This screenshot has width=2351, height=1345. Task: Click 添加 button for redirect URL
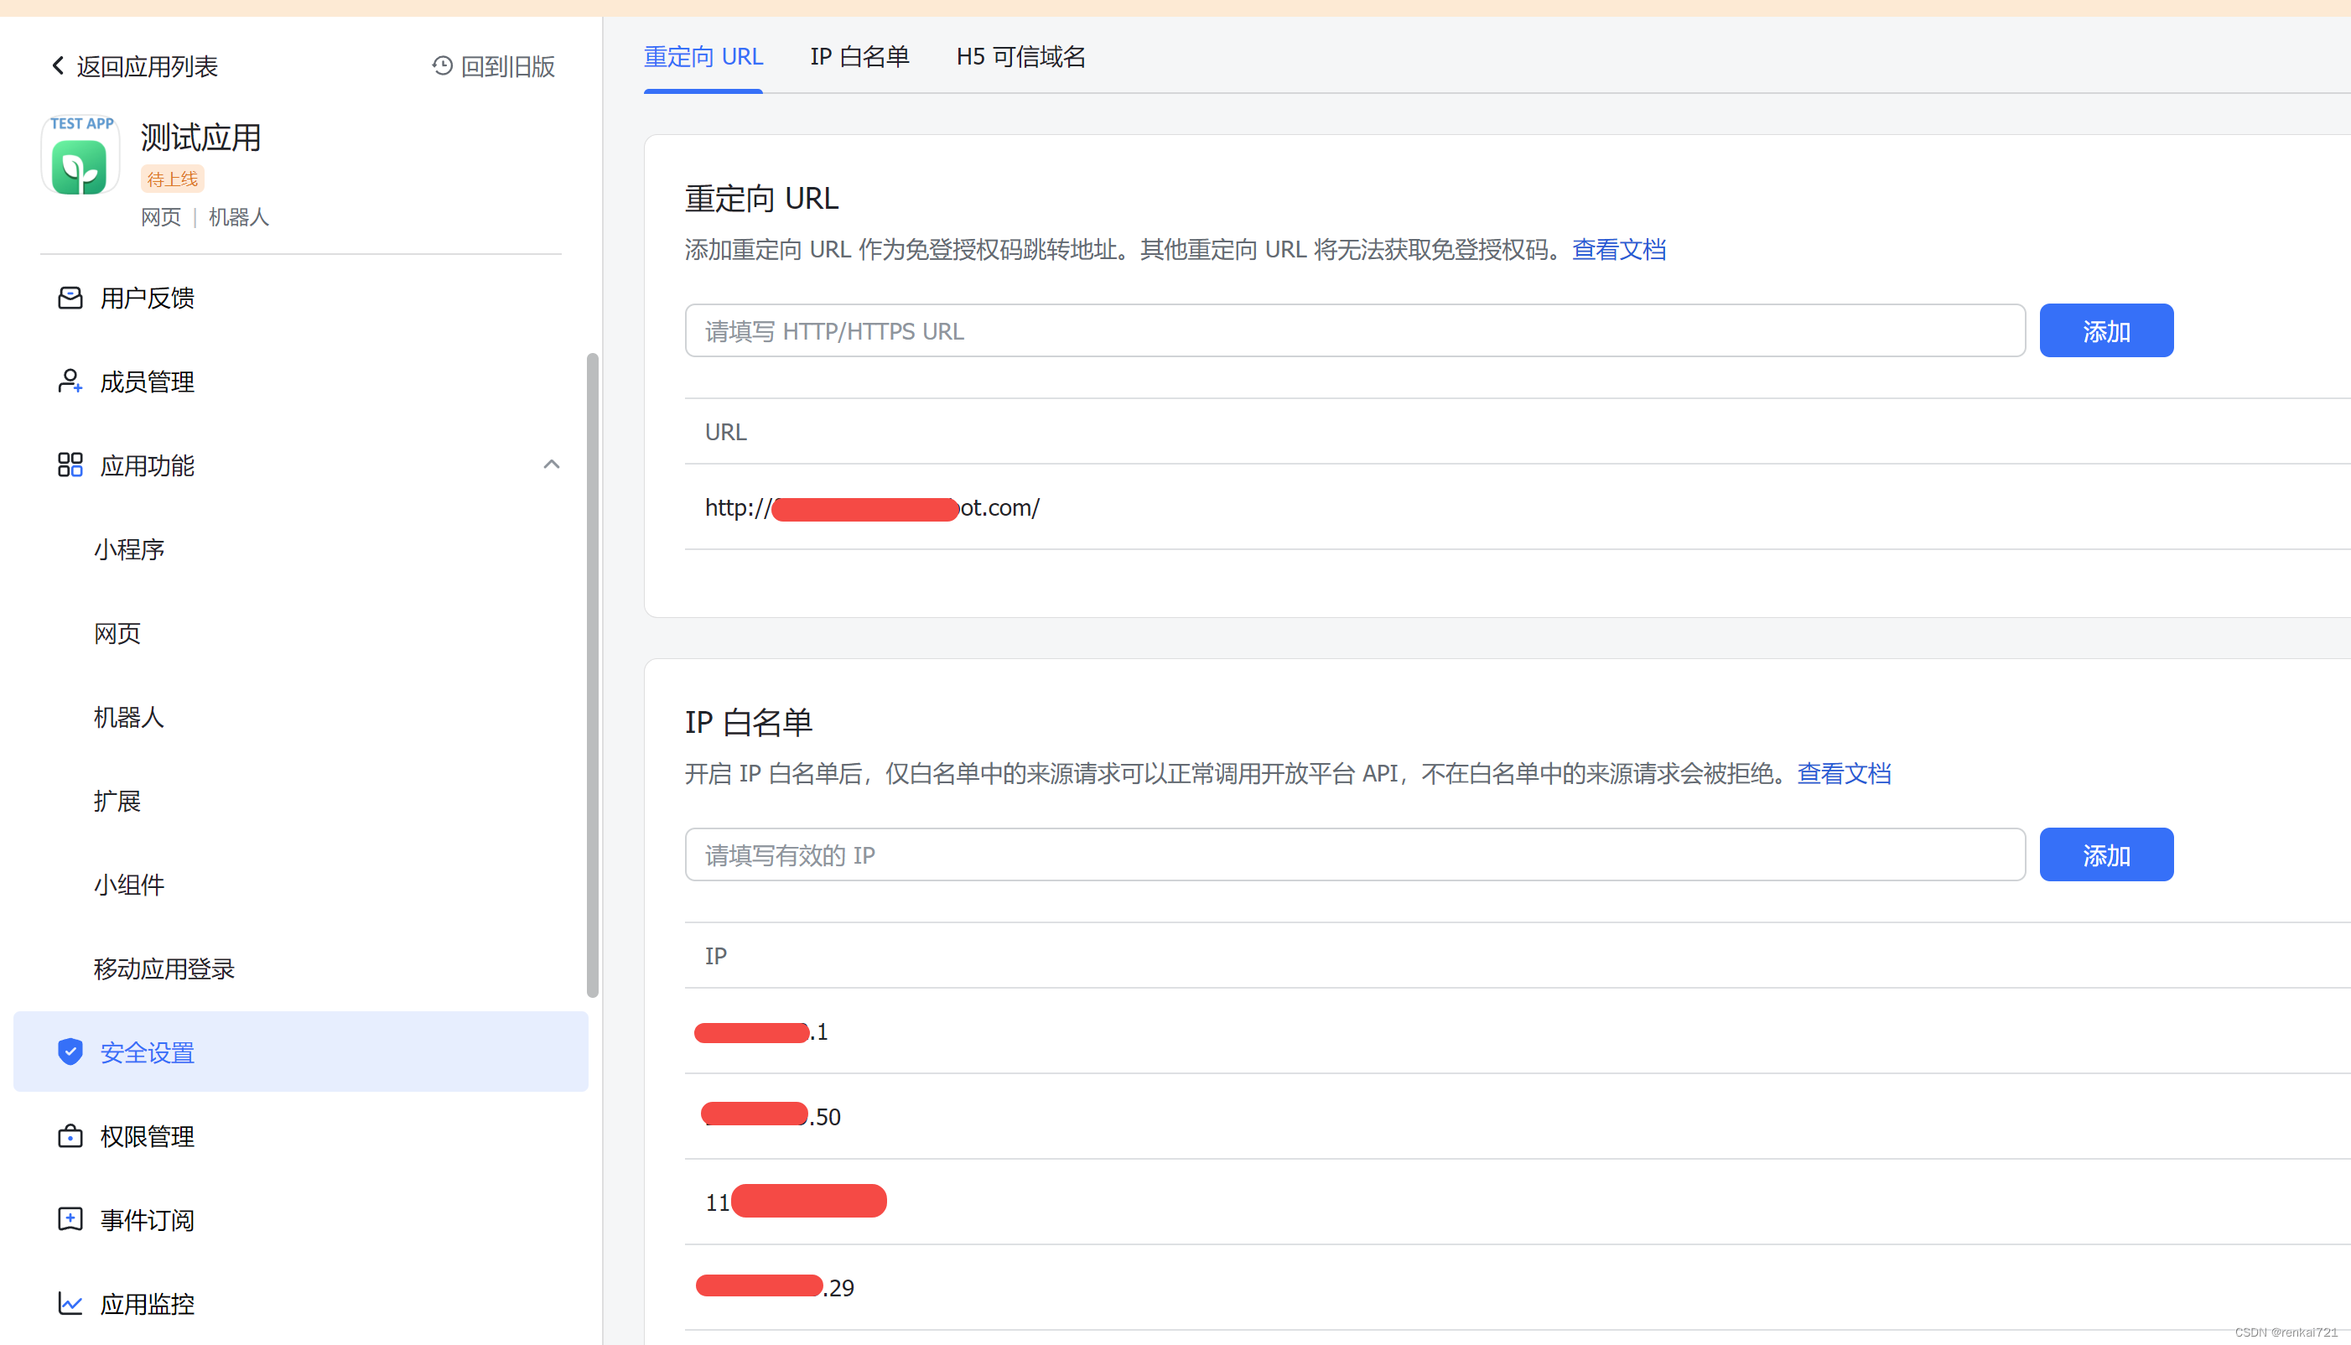[2105, 330]
